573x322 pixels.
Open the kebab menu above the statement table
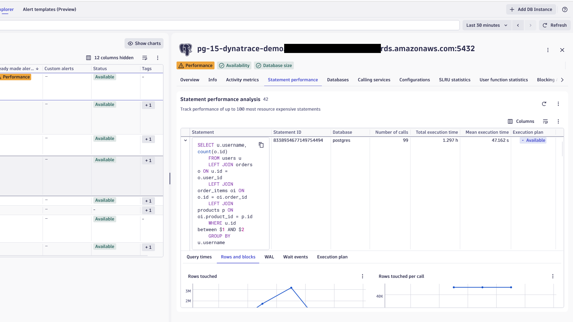point(558,104)
